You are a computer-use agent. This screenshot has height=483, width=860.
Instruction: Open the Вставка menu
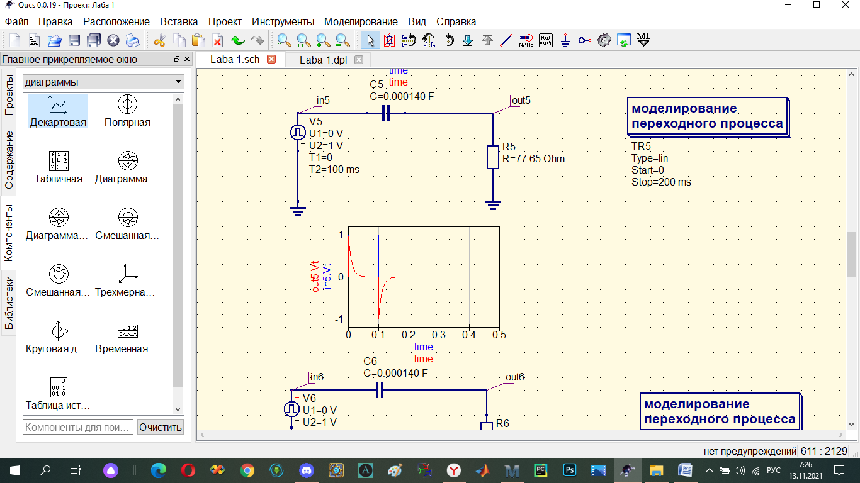pyautogui.click(x=179, y=21)
